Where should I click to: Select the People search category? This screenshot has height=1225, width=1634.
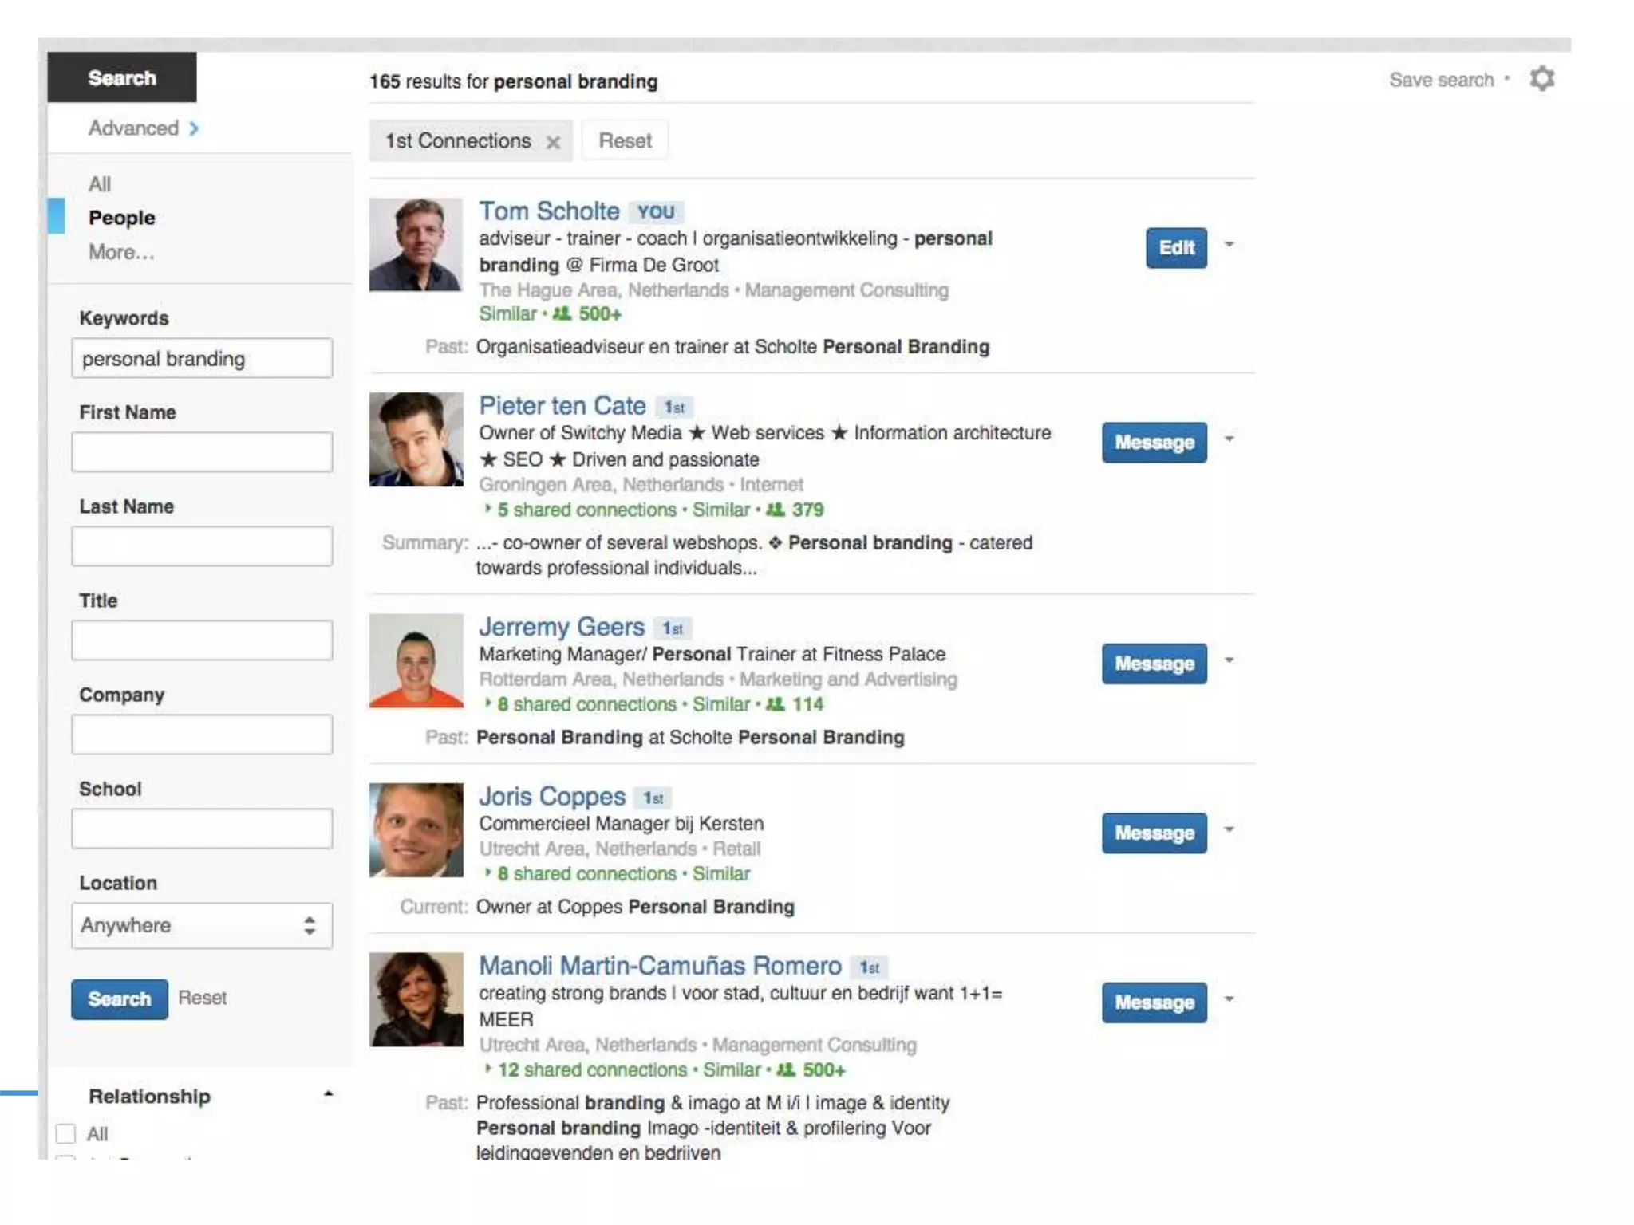(x=121, y=218)
